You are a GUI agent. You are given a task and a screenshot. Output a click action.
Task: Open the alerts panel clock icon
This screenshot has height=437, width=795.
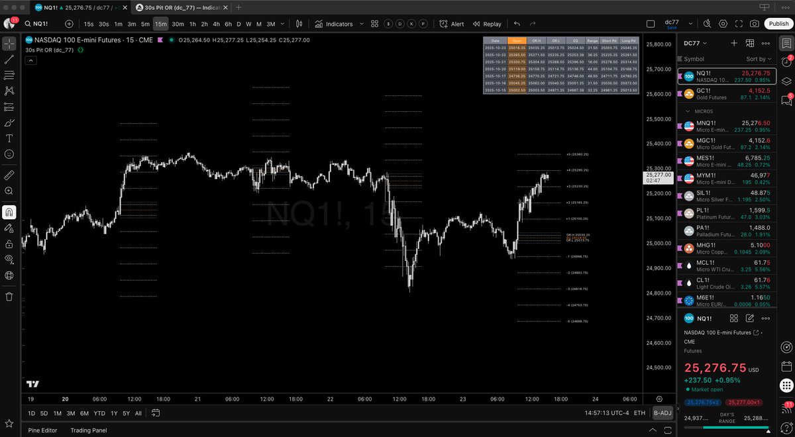click(x=786, y=62)
